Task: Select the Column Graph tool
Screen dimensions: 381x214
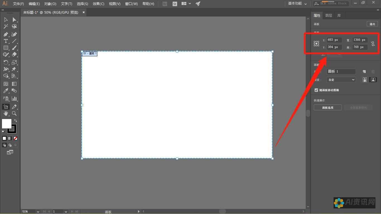Action: click(14, 99)
